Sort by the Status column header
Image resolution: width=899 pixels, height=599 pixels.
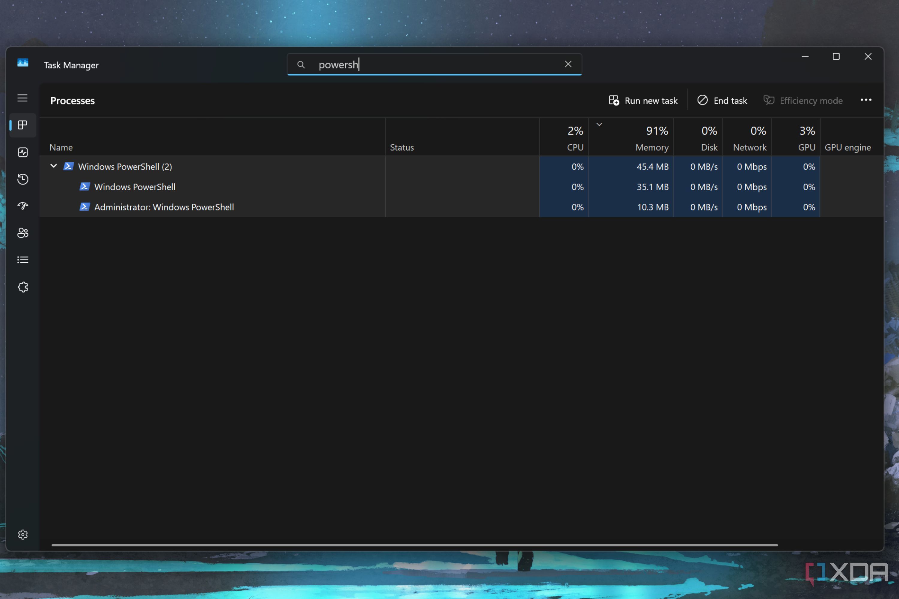pyautogui.click(x=462, y=137)
